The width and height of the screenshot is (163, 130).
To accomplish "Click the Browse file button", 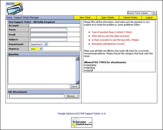I will (71, 96).
